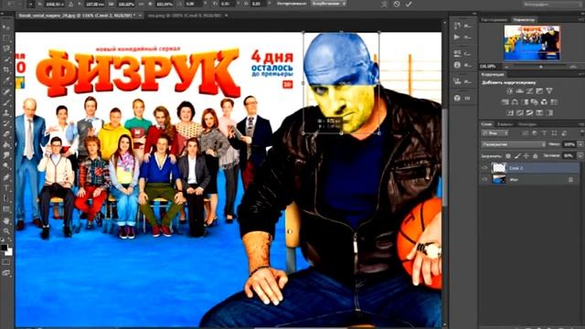This screenshot has height=329, width=585.
Task: Open the layer fill slider arrow
Action: pyautogui.click(x=580, y=156)
